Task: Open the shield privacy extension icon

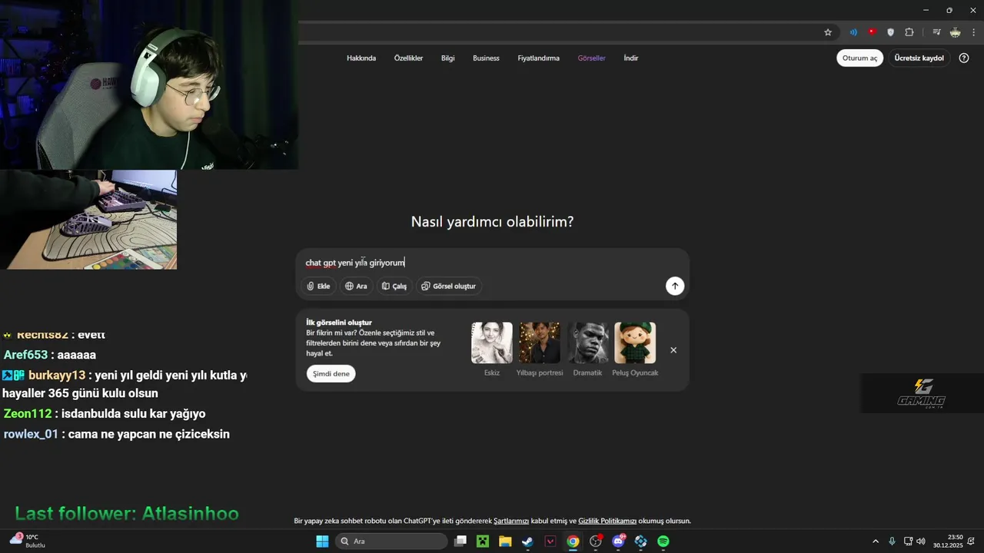Action: pos(891,32)
